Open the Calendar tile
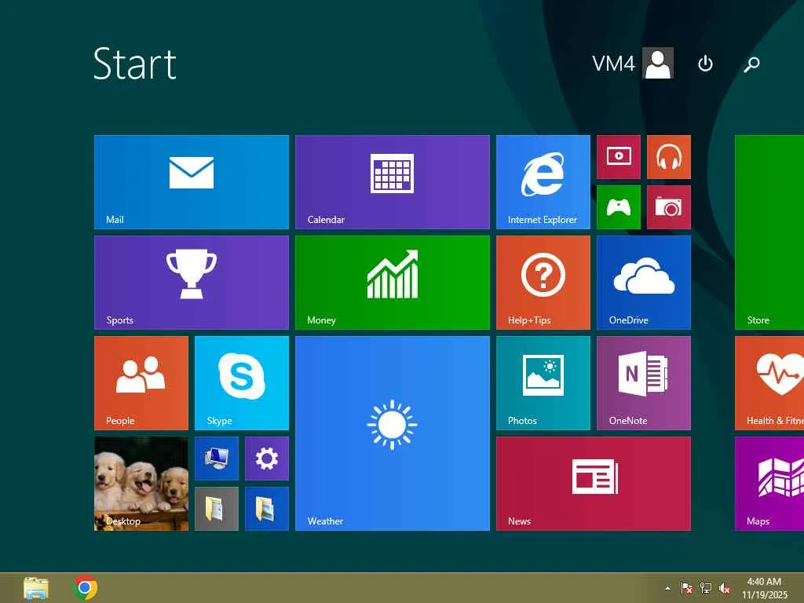The image size is (804, 603). [x=393, y=182]
